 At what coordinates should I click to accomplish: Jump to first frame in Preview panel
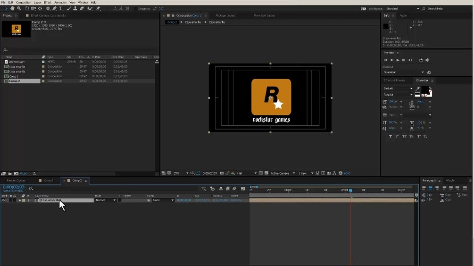385,60
